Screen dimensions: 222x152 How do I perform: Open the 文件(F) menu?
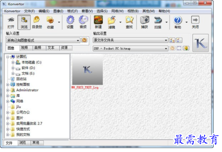29,11
